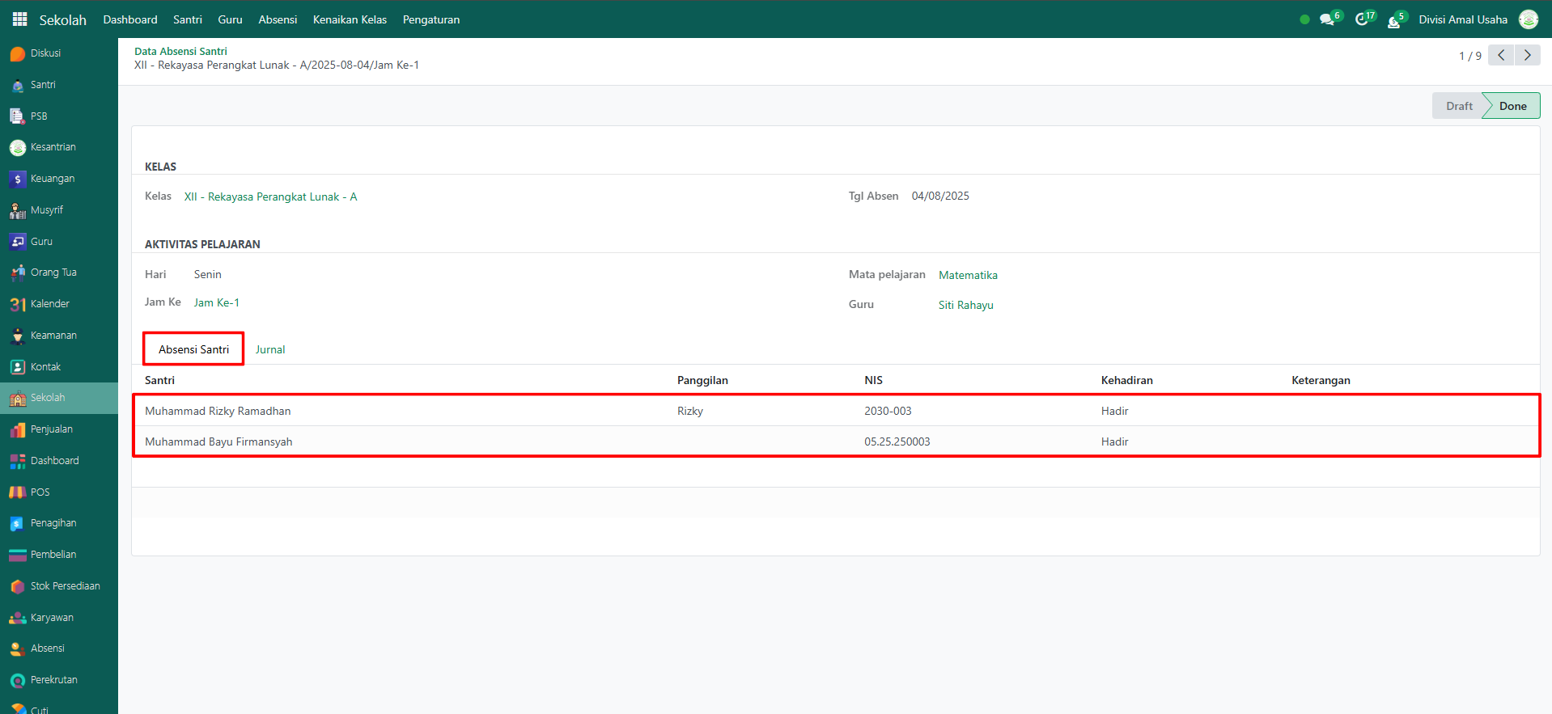Viewport: 1552px width, 714px height.
Task: Open the activities clock icon
Action: (1361, 19)
